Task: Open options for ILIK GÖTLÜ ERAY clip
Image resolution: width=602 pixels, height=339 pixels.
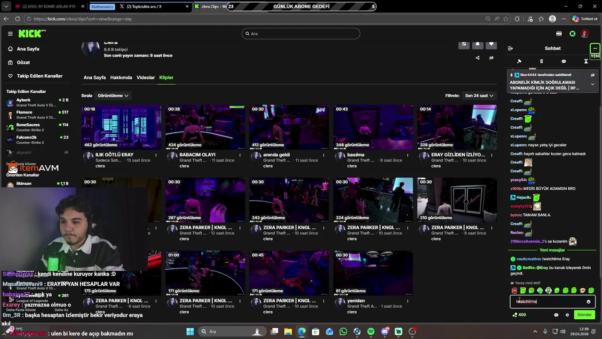Action: pos(156,155)
